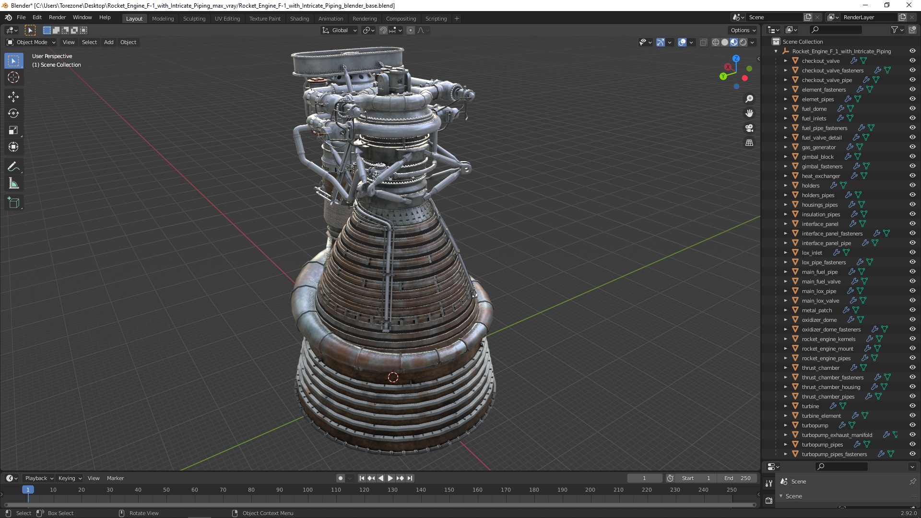Expand the heat_exchanger tree item
Screen dimensions: 921x518
pos(786,176)
